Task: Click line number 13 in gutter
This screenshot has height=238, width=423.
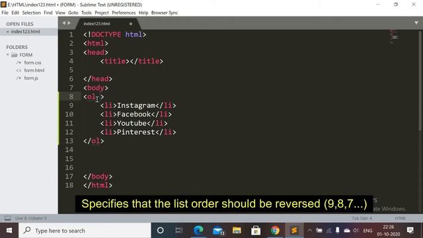Action: pyautogui.click(x=69, y=141)
